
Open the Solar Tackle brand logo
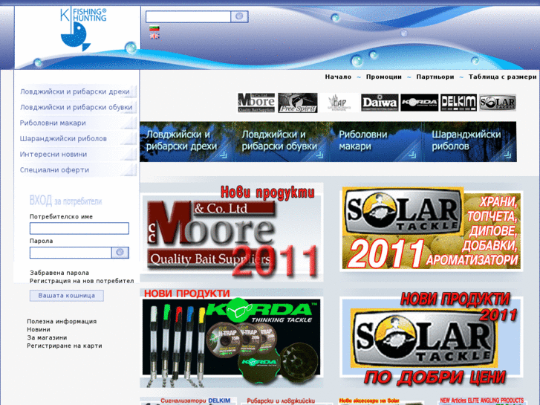498,103
